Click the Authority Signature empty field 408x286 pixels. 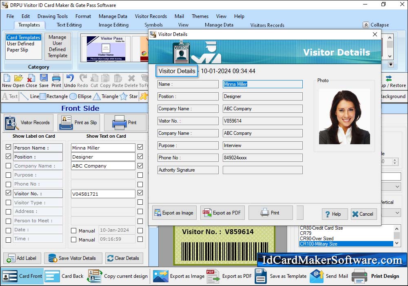pyautogui.click(x=262, y=170)
